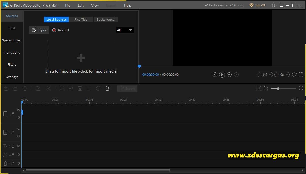This screenshot has height=174, width=306.
Task: Open the View menu
Action: pos(95,5)
